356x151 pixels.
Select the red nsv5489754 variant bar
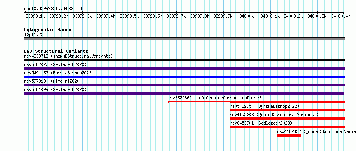(288, 110)
